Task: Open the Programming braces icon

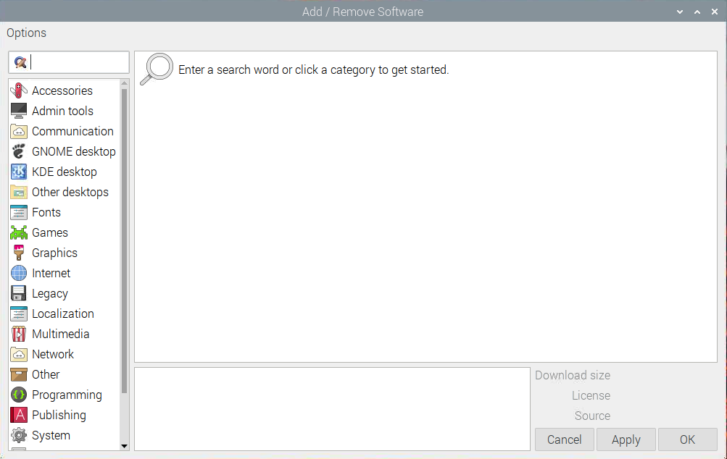Action: pos(19,395)
